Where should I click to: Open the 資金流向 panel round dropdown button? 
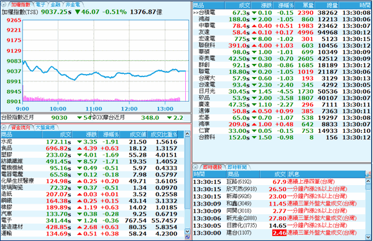click(x=4, y=127)
